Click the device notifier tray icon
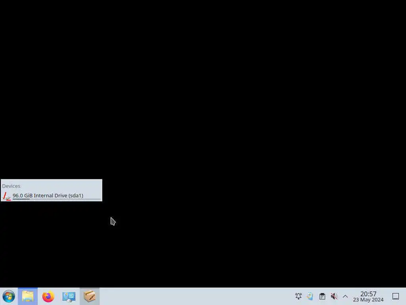 pos(310,296)
